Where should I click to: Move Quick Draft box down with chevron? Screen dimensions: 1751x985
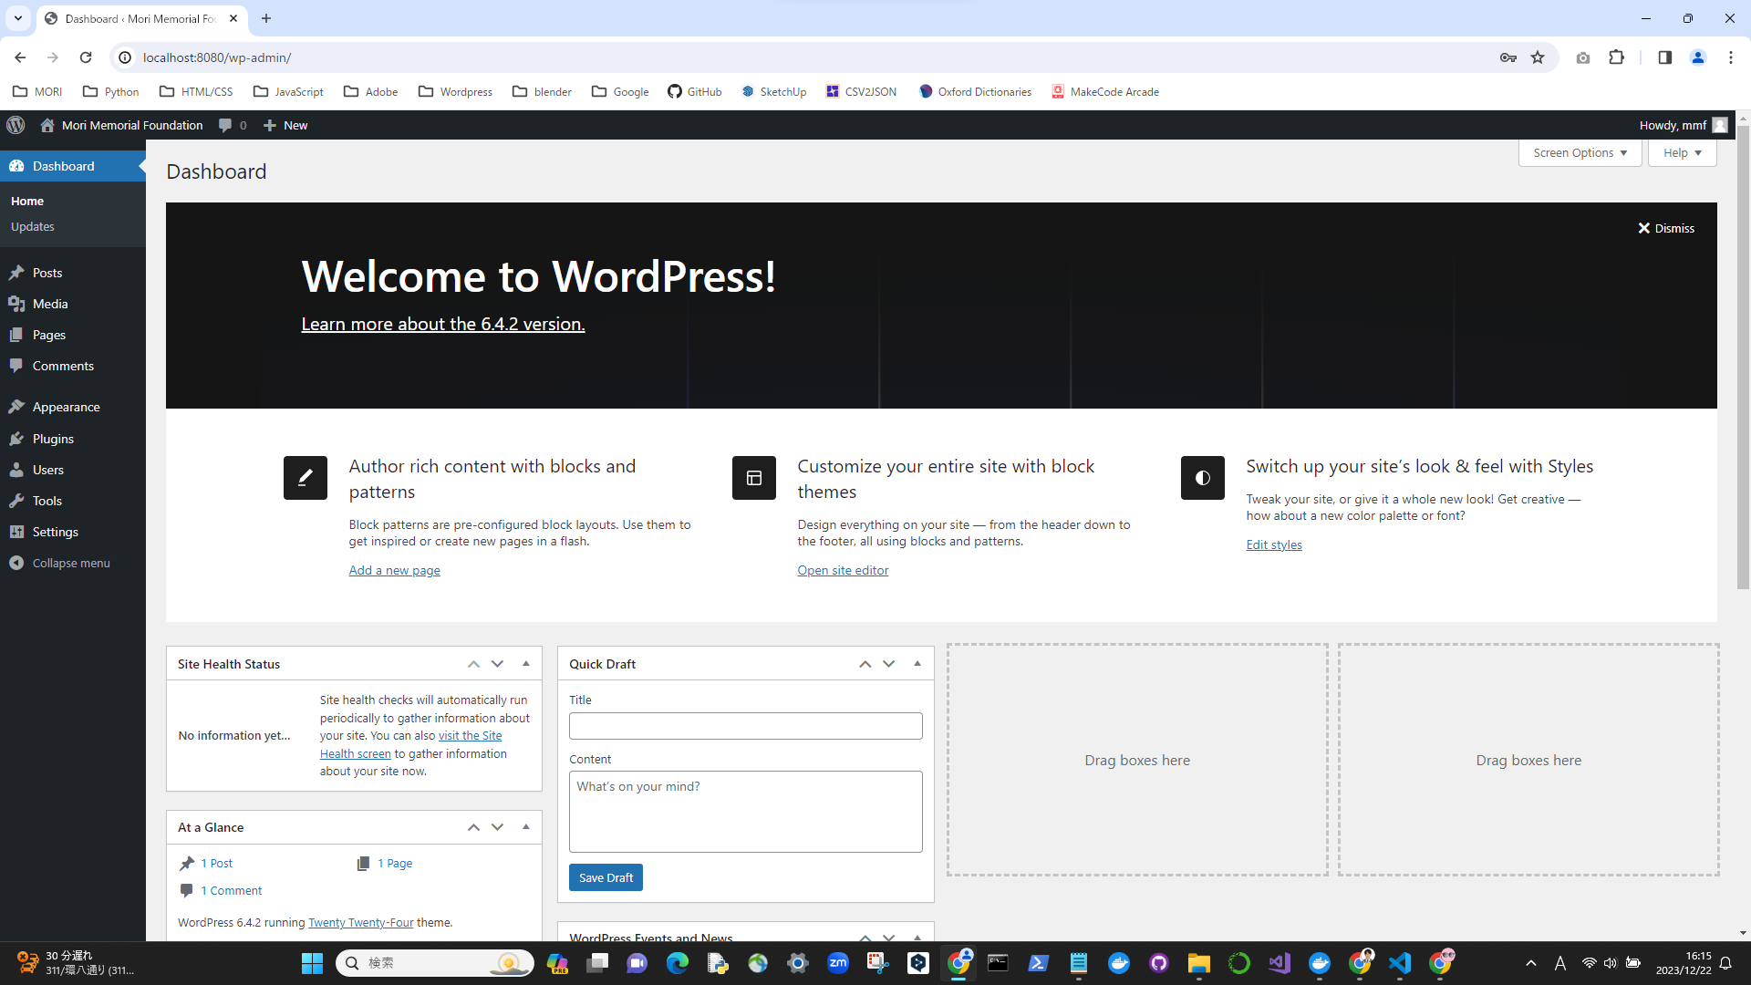coord(888,664)
